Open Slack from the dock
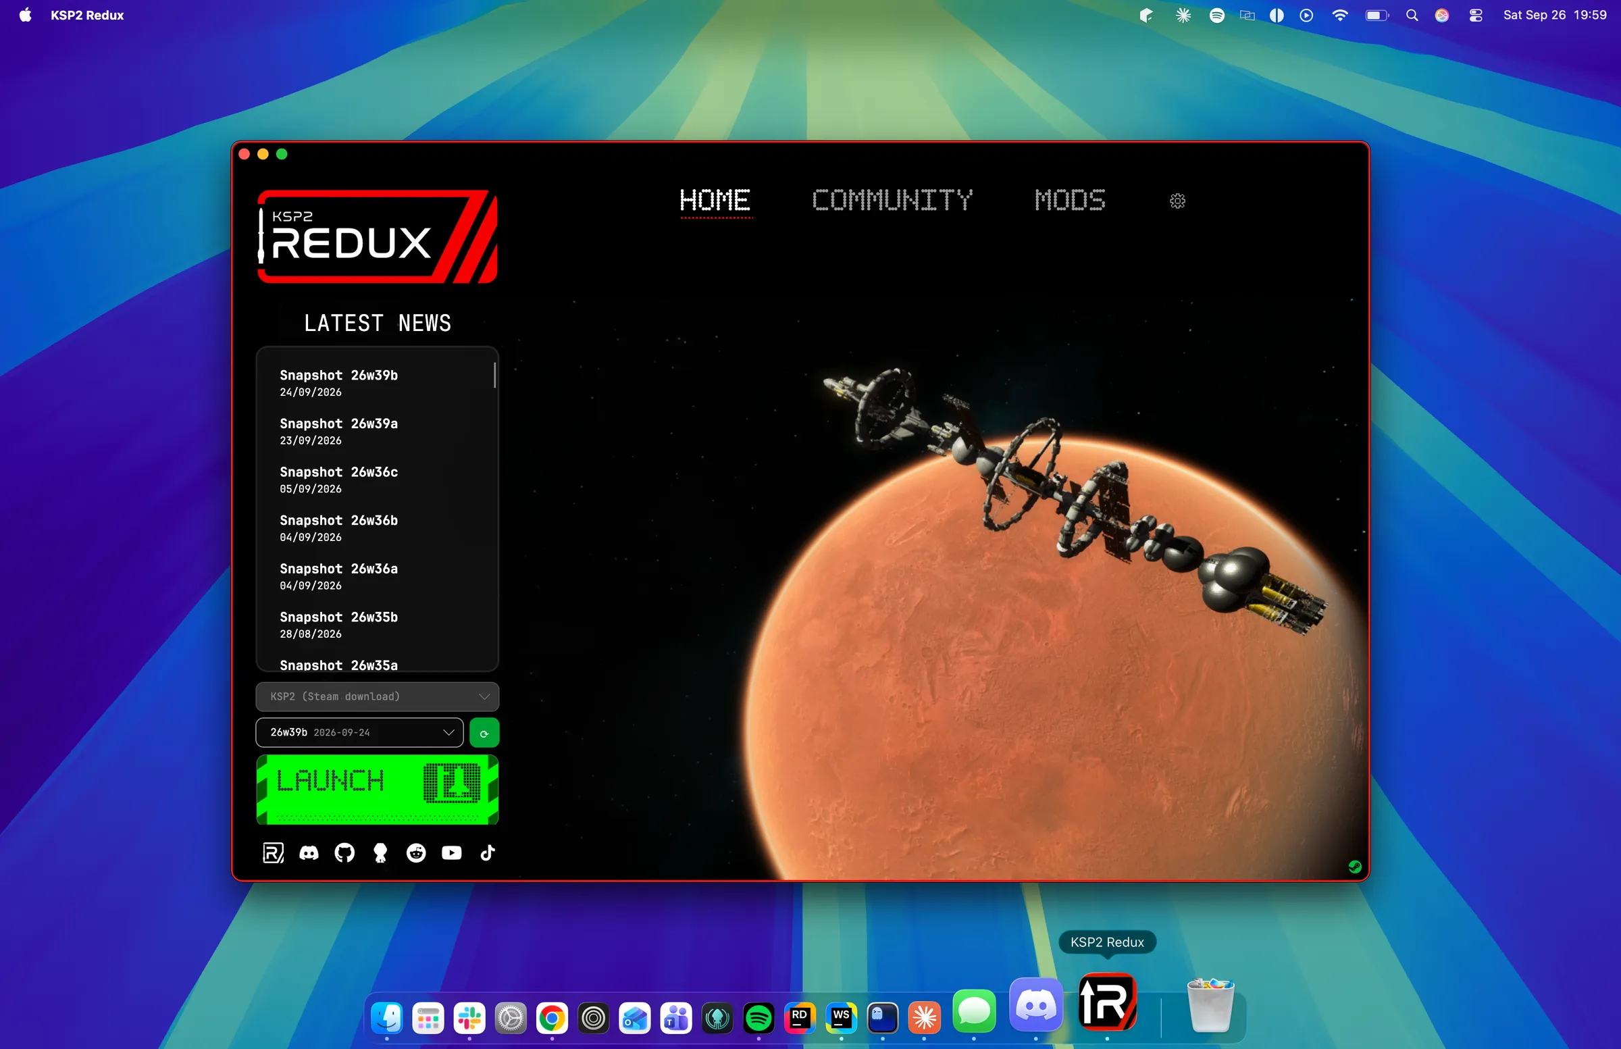The height and width of the screenshot is (1049, 1621). [x=469, y=1019]
